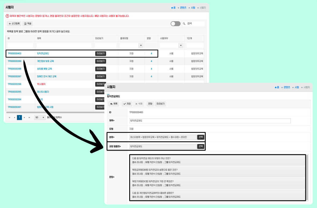Open the page size dropdown showing 50
317x208 pixels.
click(x=40, y=118)
